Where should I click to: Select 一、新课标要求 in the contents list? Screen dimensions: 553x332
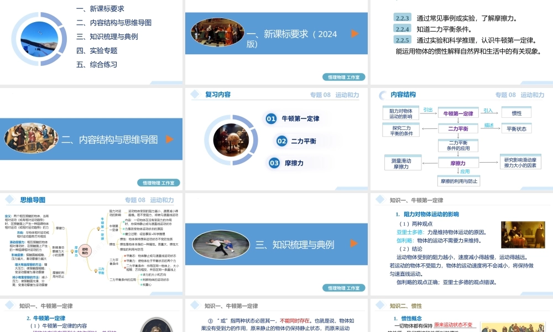(x=100, y=9)
